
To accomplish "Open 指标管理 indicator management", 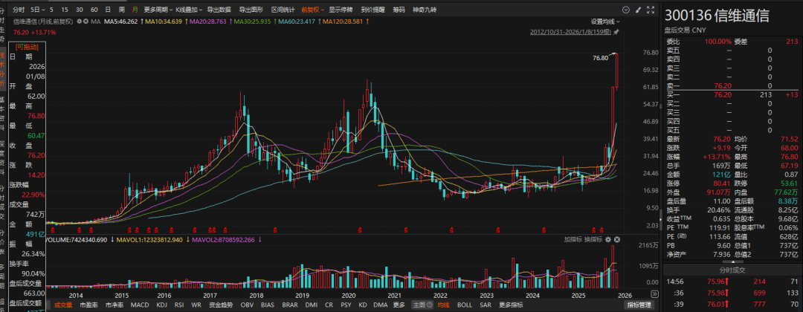I will point(639,305).
